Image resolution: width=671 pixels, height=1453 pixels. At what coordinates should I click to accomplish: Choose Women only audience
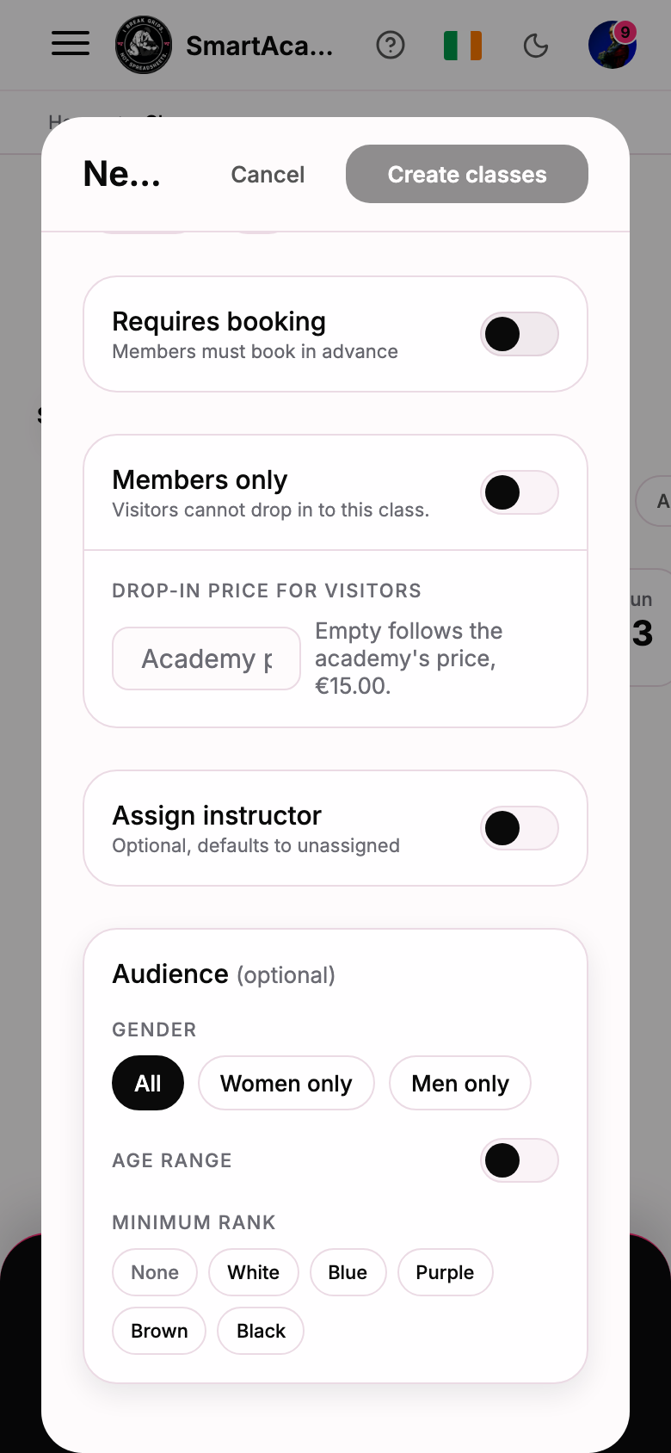(x=286, y=1083)
